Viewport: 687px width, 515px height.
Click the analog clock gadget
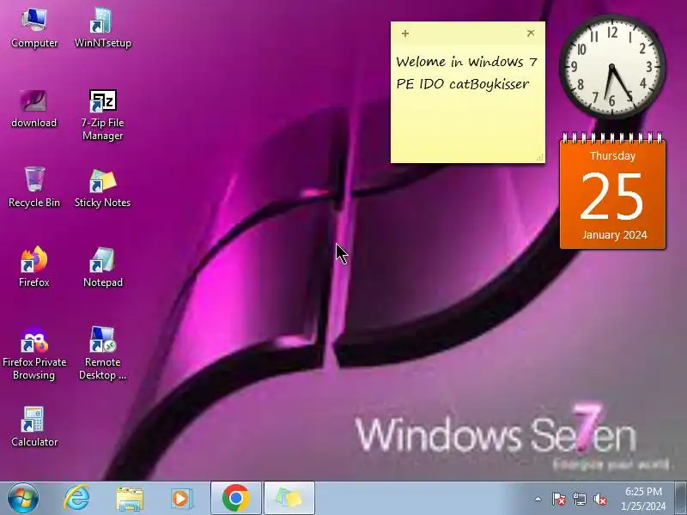click(x=612, y=67)
